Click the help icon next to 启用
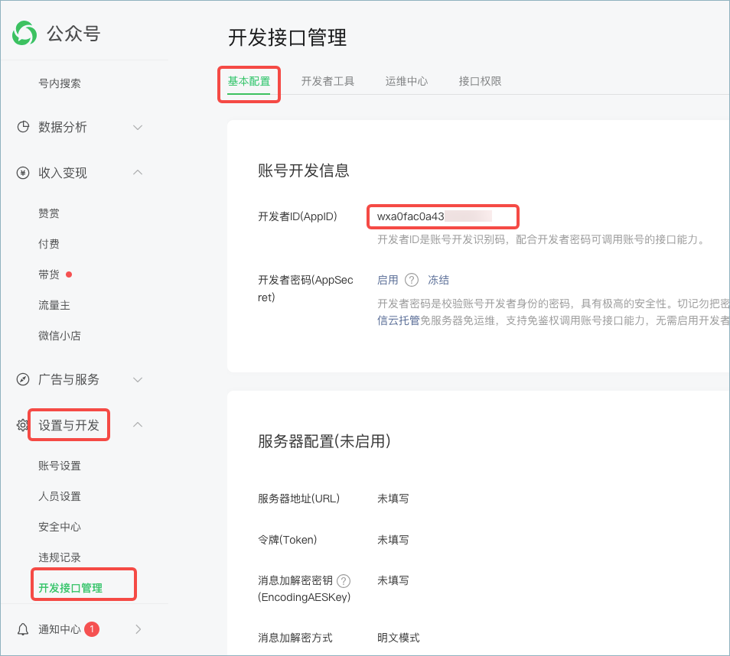Screen dimensions: 730x656 [x=412, y=280]
